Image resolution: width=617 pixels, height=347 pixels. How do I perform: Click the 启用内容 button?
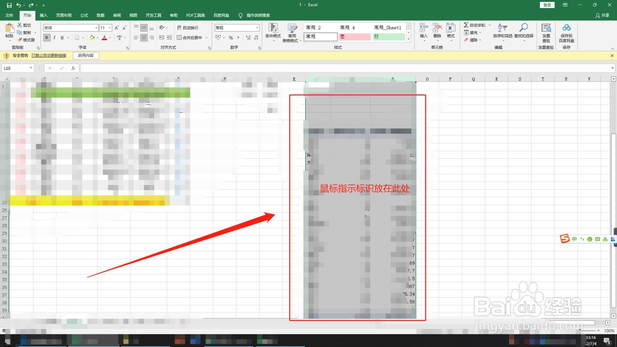coord(86,56)
